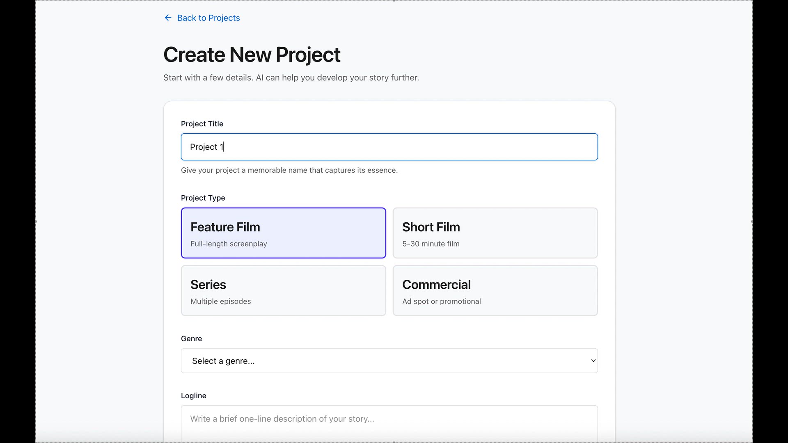Click "Ad spot or promotional" text
This screenshot has width=788, height=443.
441,301
